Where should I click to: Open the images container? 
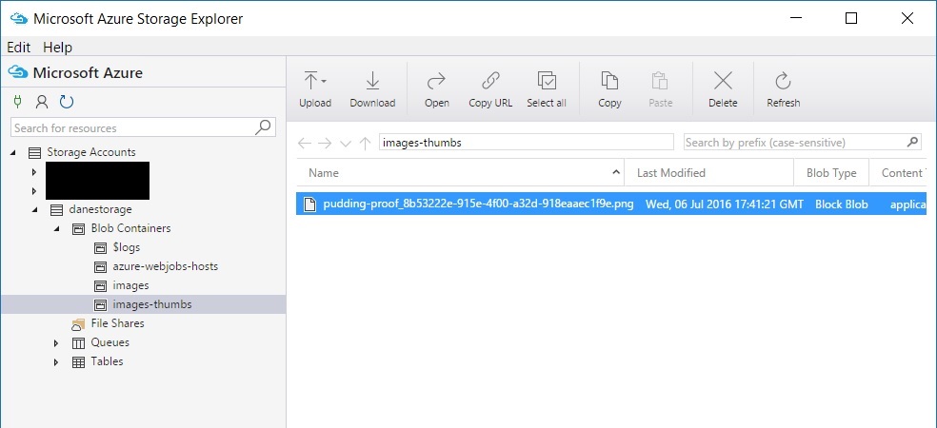point(130,285)
